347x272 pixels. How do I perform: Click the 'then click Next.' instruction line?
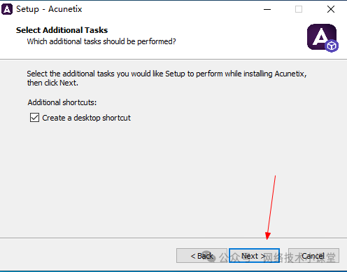click(x=52, y=83)
